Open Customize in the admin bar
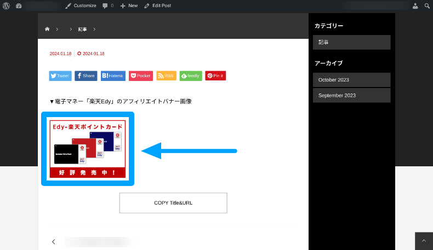The height and width of the screenshot is (250, 433). pos(81,6)
